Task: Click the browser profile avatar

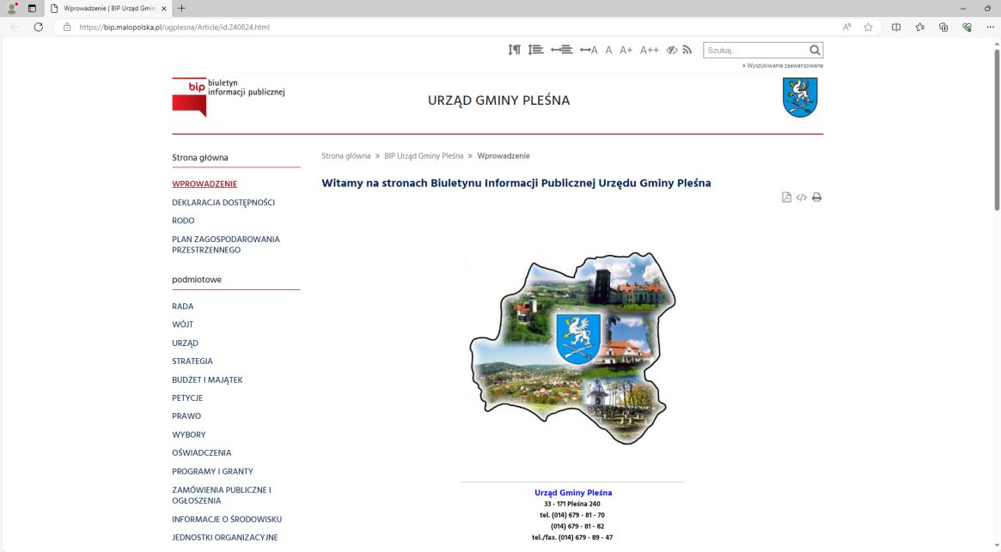Action: coord(11,9)
